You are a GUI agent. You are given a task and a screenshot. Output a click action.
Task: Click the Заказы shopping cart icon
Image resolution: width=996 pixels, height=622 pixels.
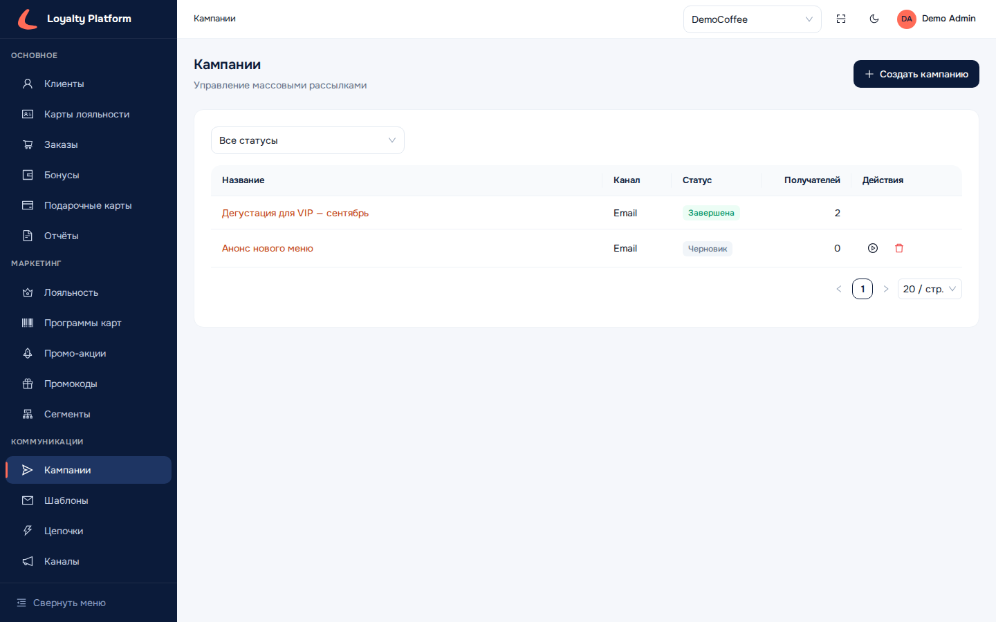coord(28,144)
